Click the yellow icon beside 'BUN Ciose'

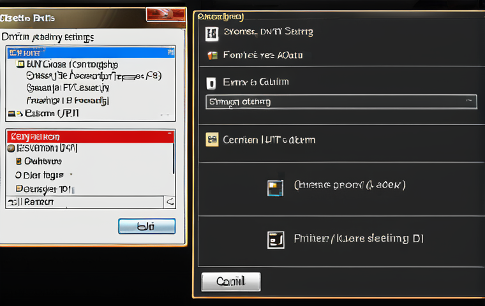20,64
